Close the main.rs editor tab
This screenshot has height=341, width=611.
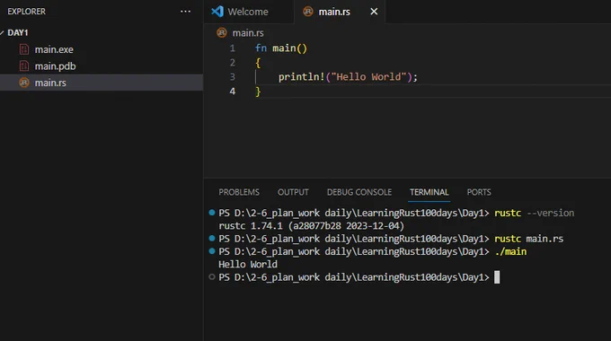374,12
